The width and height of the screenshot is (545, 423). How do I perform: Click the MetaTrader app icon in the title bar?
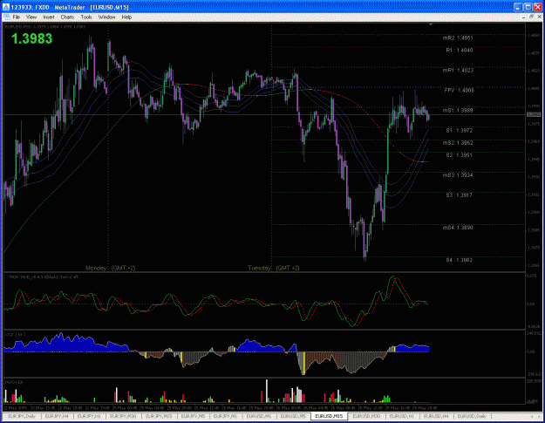point(6,7)
